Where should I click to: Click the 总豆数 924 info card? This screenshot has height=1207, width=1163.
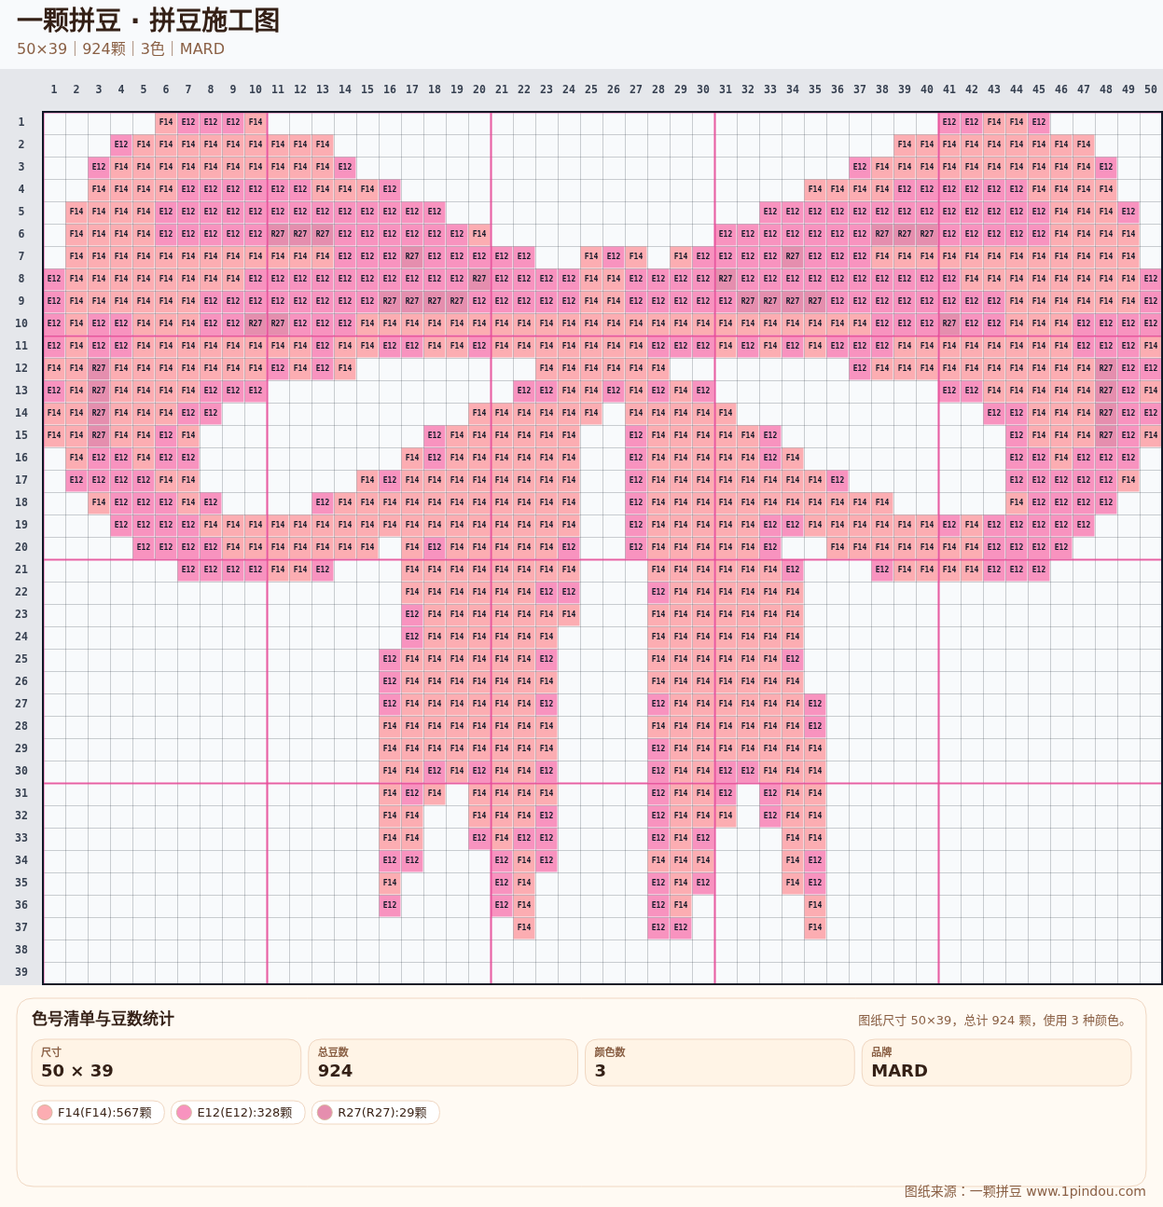pyautogui.click(x=443, y=1063)
